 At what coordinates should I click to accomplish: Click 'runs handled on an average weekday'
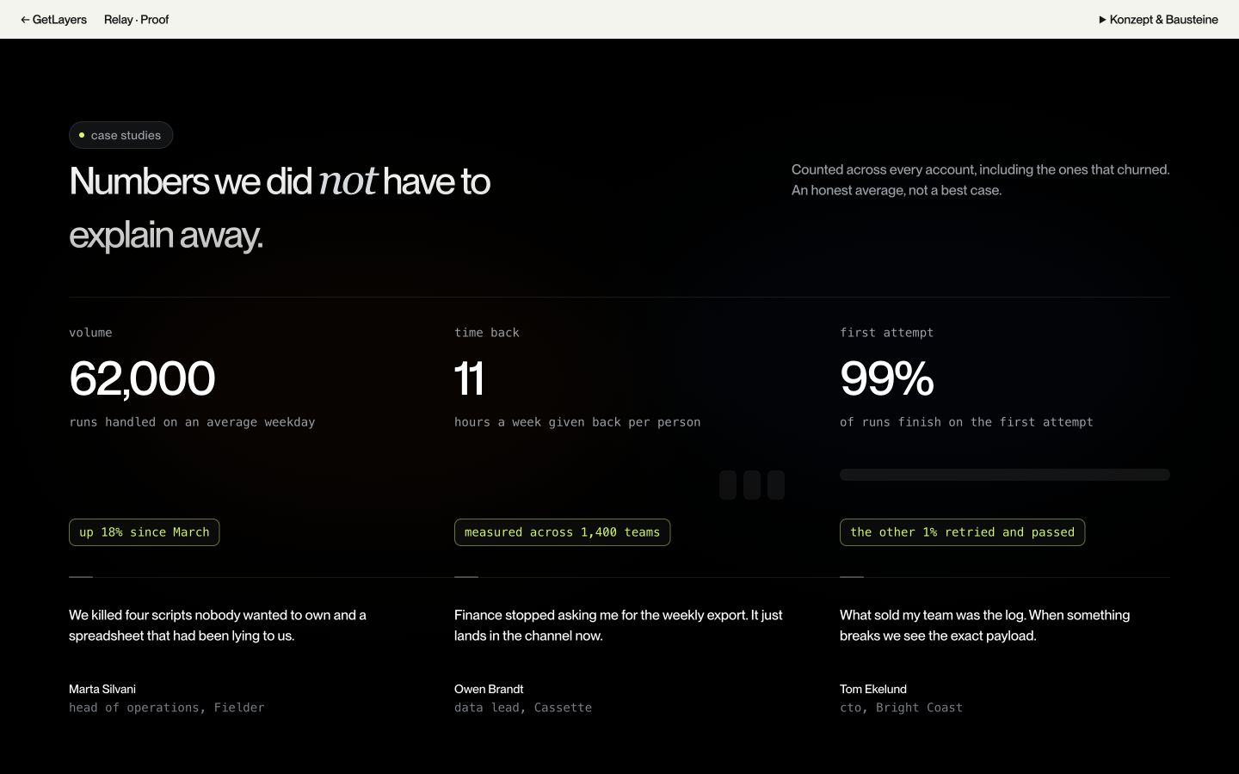192,422
